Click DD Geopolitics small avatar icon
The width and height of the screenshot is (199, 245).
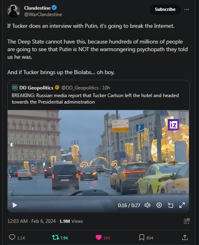pos(15,87)
